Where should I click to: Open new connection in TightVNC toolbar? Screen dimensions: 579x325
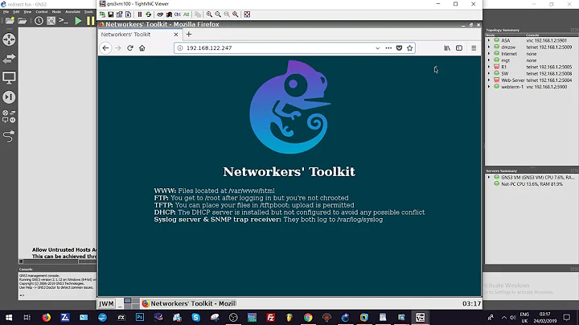102,14
